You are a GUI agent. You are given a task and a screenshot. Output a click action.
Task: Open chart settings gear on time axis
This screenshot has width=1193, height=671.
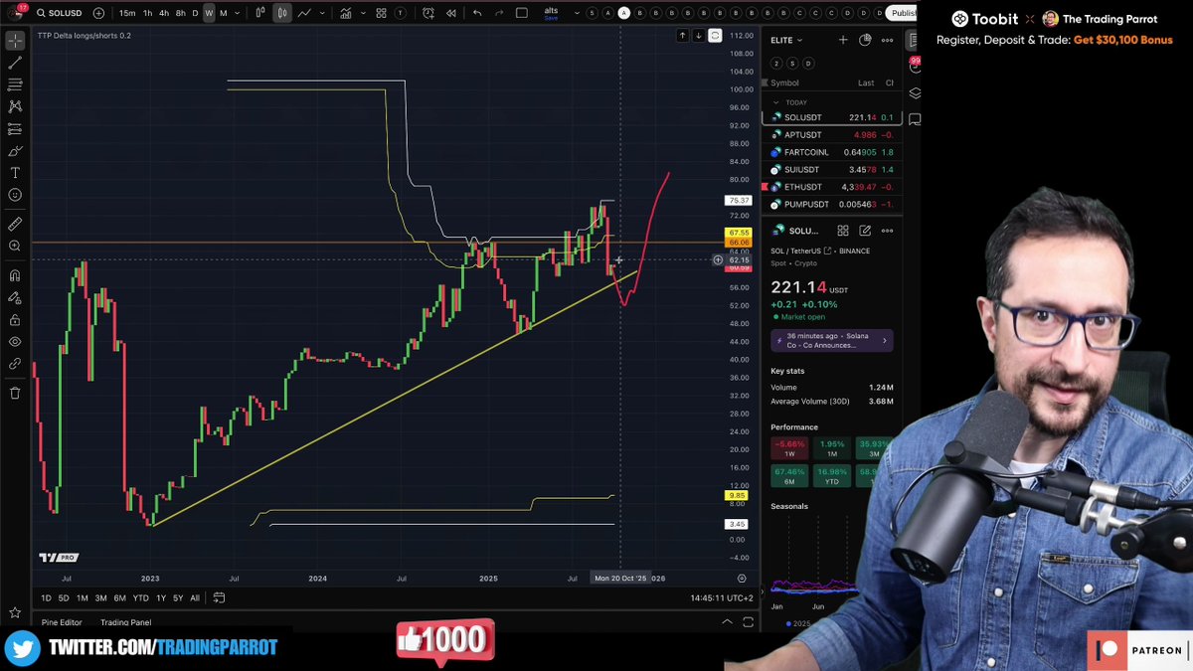[742, 578]
